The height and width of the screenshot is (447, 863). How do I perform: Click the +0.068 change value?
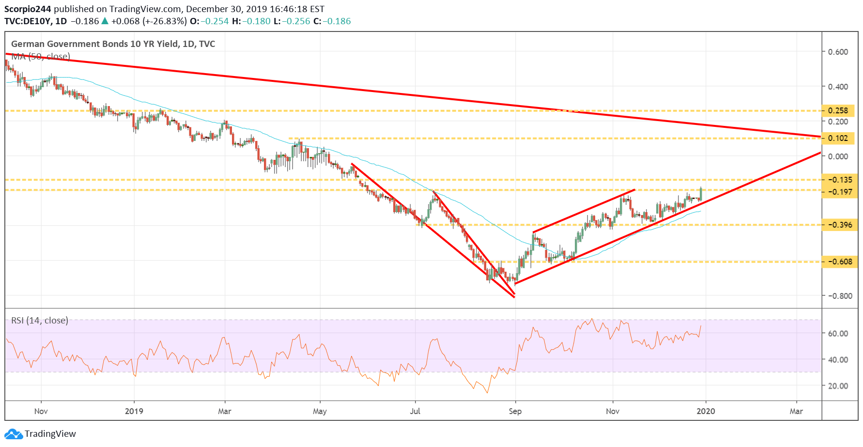125,21
